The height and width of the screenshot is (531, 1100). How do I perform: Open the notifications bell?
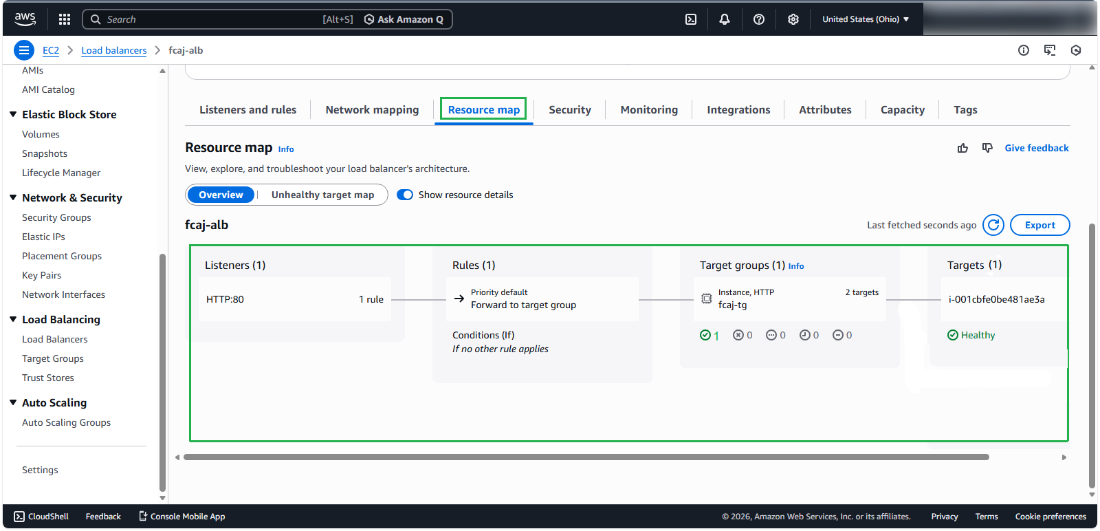[725, 19]
